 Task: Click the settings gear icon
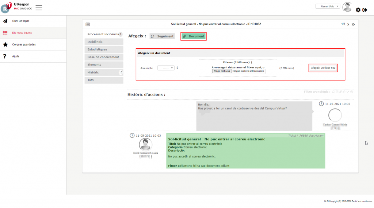point(358,10)
